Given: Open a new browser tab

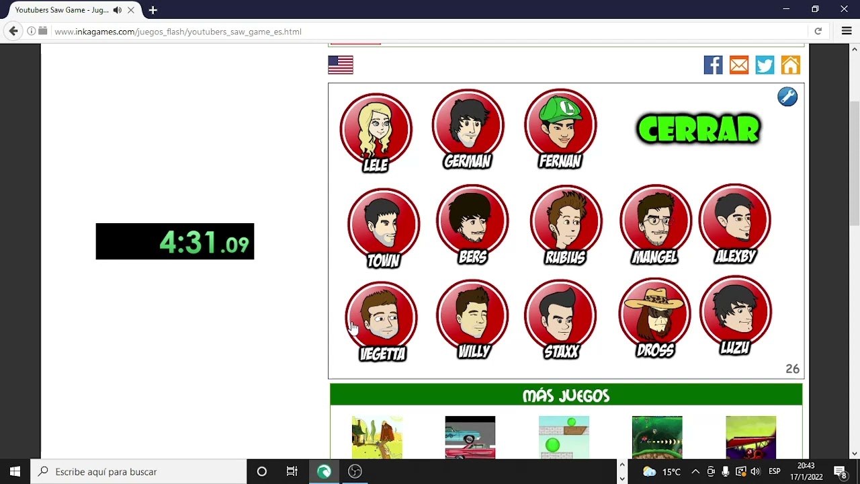Looking at the screenshot, I should coord(153,10).
